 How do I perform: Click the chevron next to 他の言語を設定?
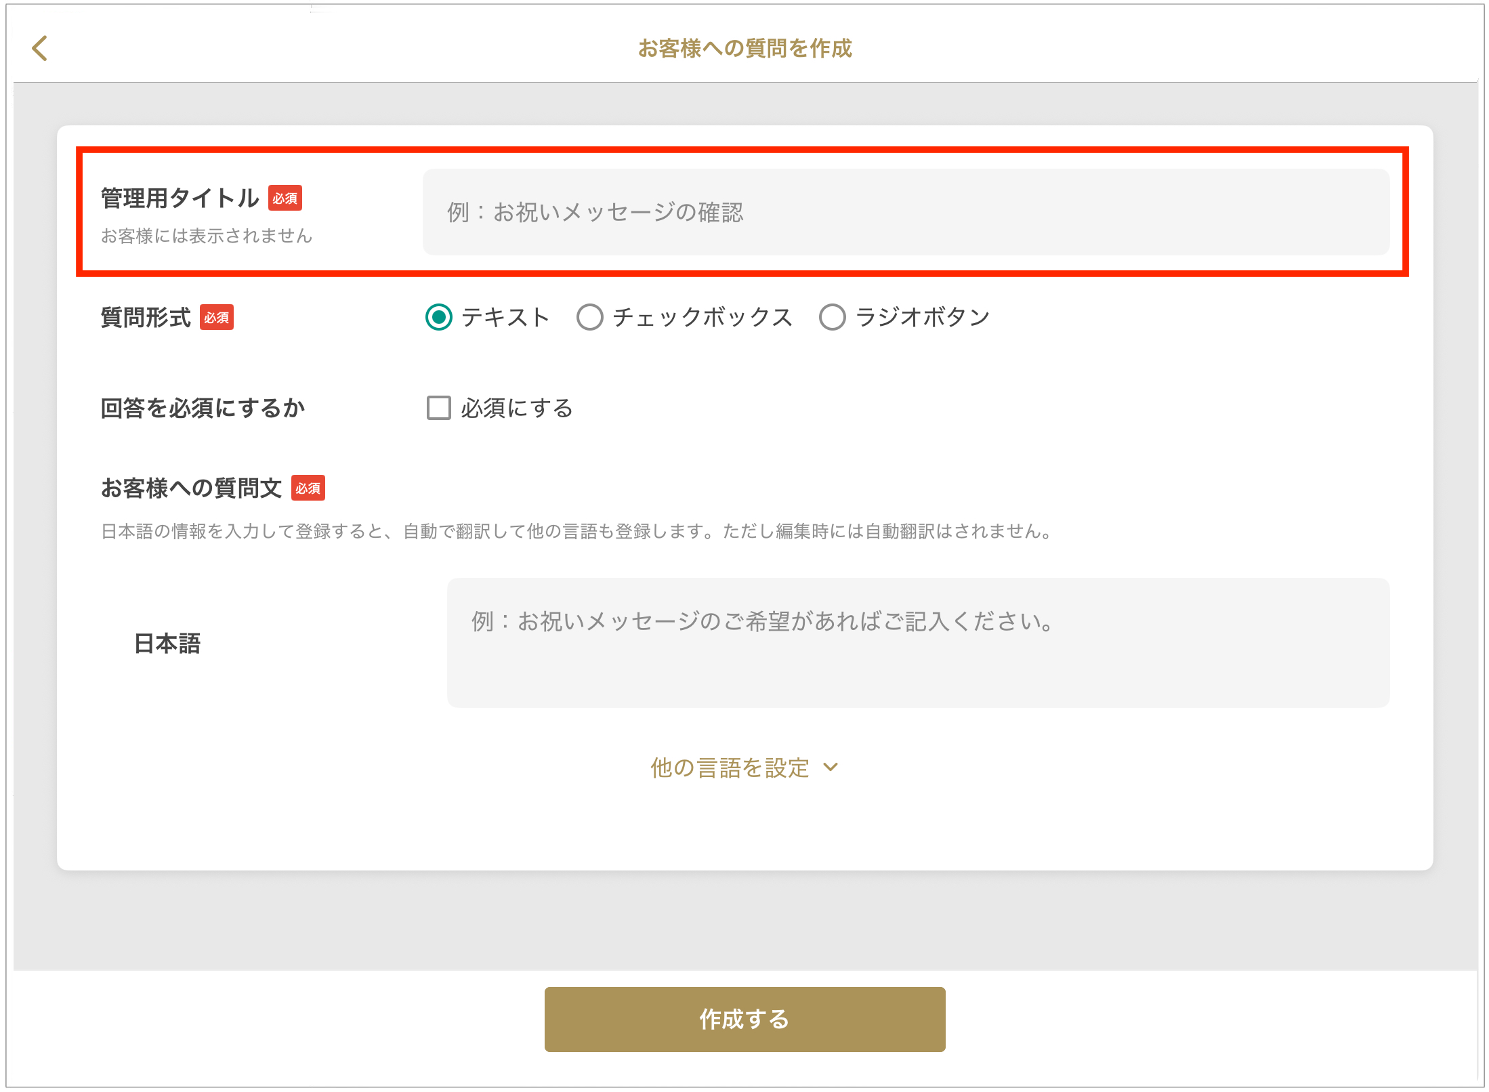coord(831,768)
